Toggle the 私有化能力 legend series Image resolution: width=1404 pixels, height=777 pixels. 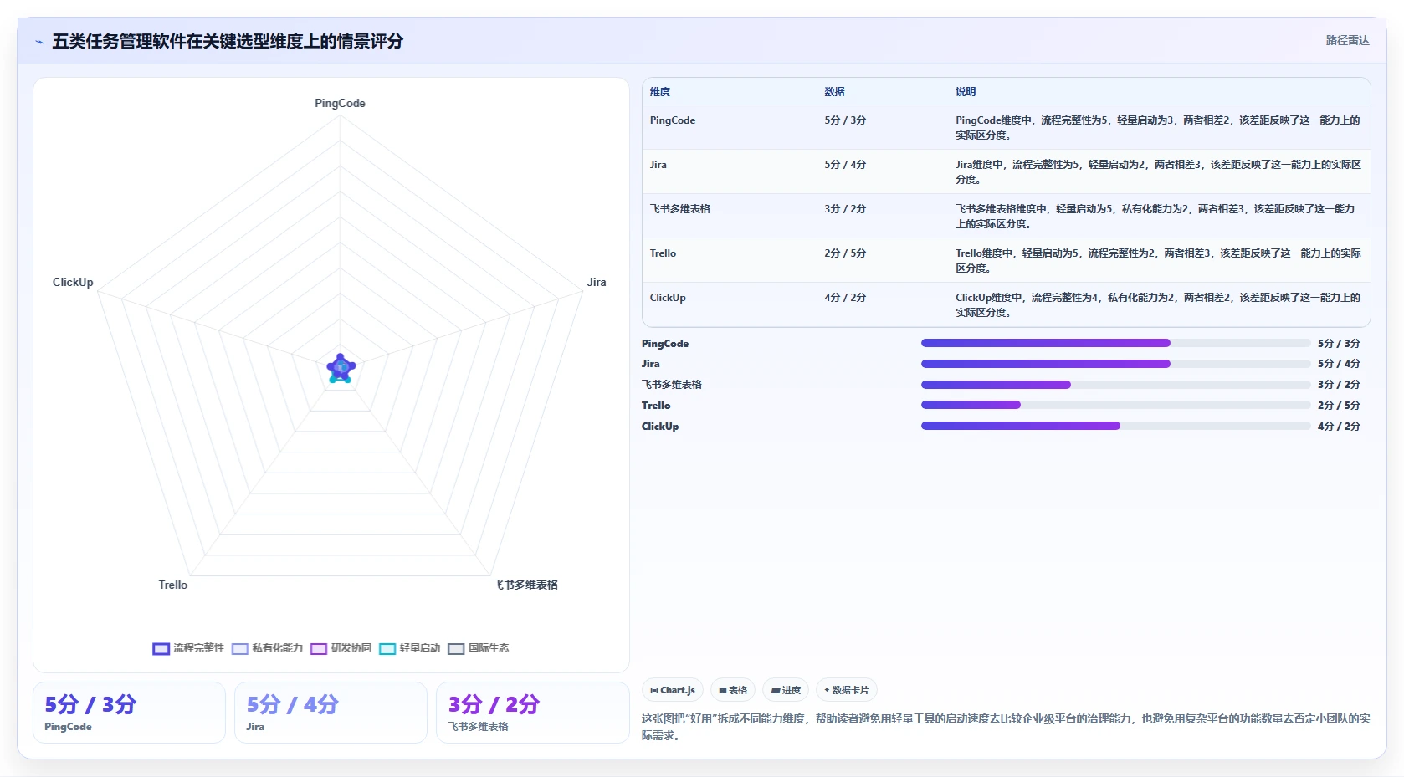click(x=268, y=648)
